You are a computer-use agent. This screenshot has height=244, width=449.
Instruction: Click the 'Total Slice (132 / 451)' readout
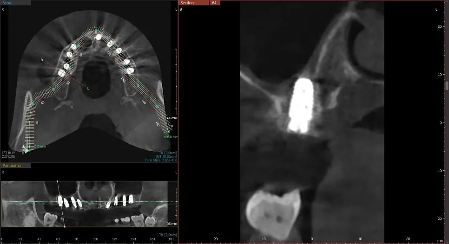click(161, 161)
